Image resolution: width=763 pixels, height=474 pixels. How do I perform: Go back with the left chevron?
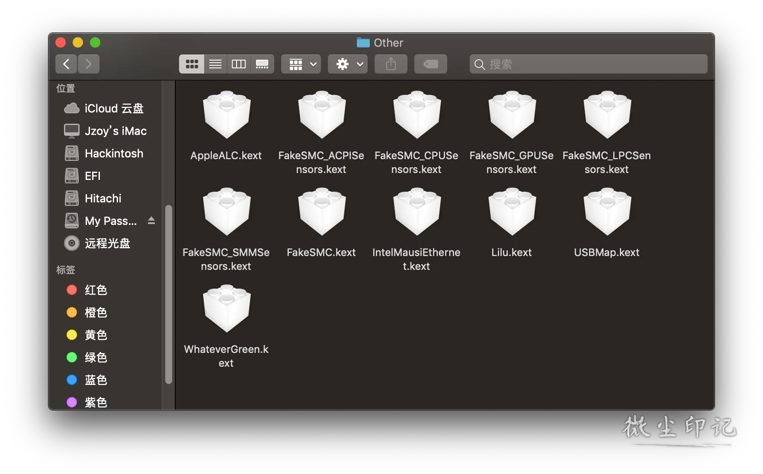(x=66, y=64)
